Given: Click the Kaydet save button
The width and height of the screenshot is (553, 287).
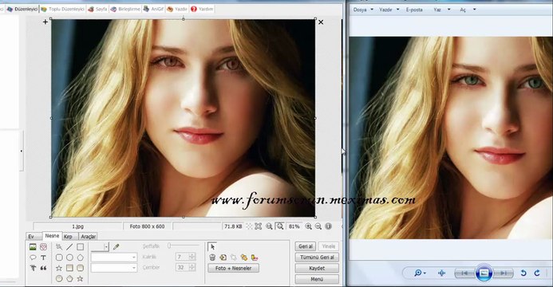Looking at the screenshot, I should (317, 268).
